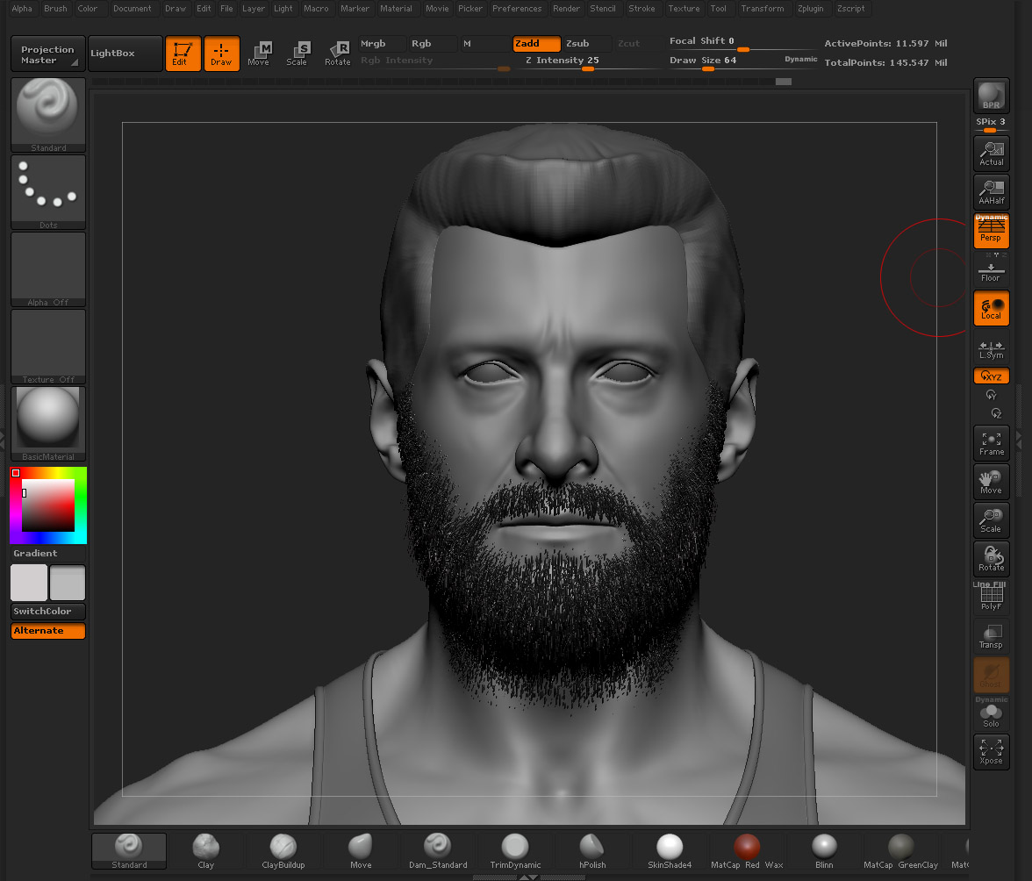The width and height of the screenshot is (1032, 881).
Task: Pick the Clay brush from bottom shelf
Action: [x=206, y=851]
